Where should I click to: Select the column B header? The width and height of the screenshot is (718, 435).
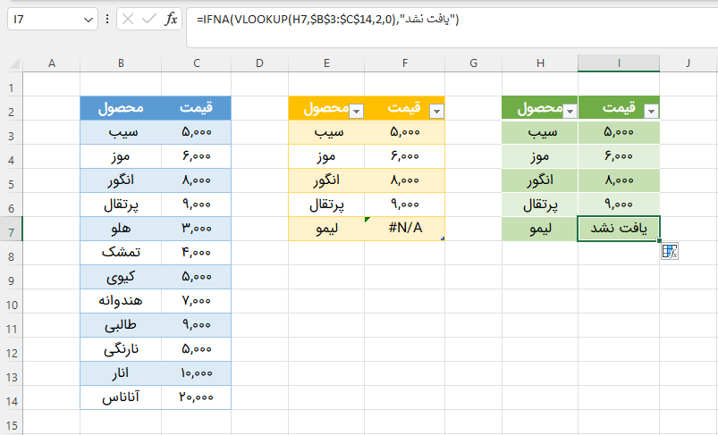tap(121, 63)
